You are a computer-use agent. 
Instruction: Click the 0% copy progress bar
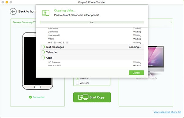(92, 22)
